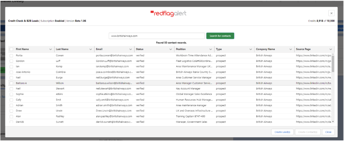The width and height of the screenshot is (344, 143).
Task: Click Global Manager Sales Excellence cell
Action: pyautogui.click(x=194, y=94)
